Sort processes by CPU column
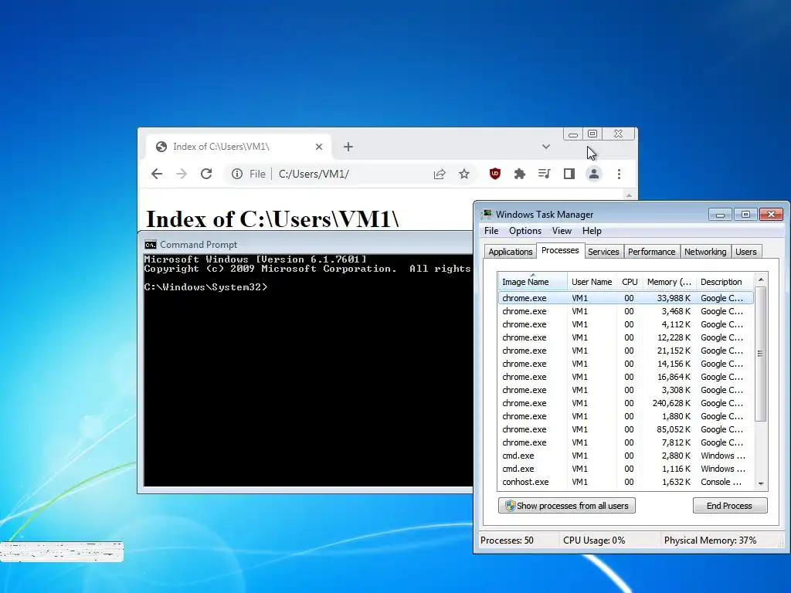Screen dimensions: 791x593 (x=630, y=282)
